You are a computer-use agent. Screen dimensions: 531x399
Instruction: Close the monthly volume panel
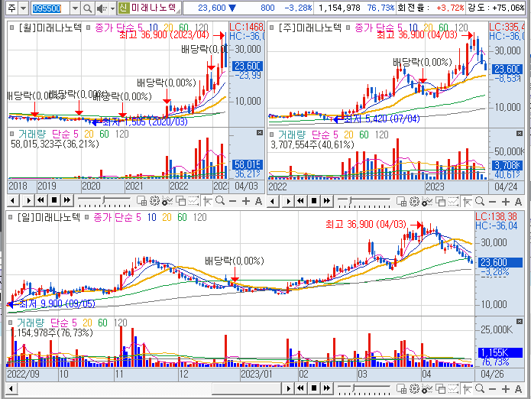[260, 133]
